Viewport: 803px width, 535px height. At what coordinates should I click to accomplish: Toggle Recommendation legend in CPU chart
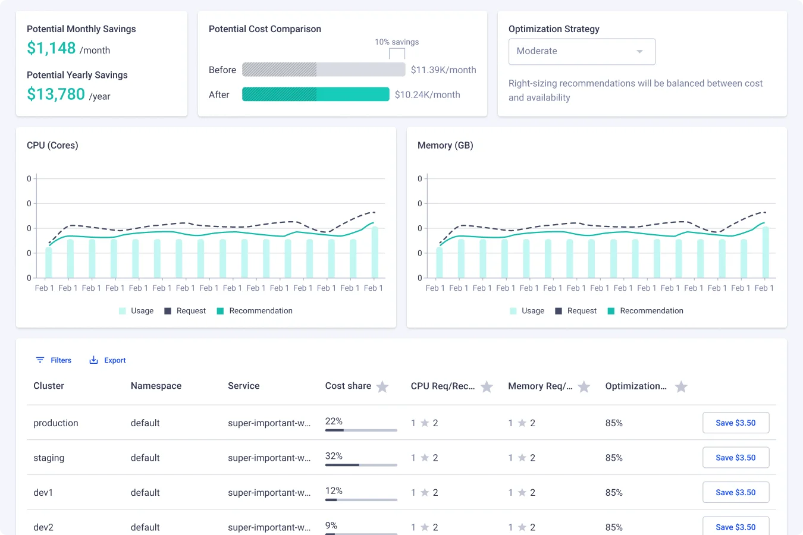pos(255,311)
